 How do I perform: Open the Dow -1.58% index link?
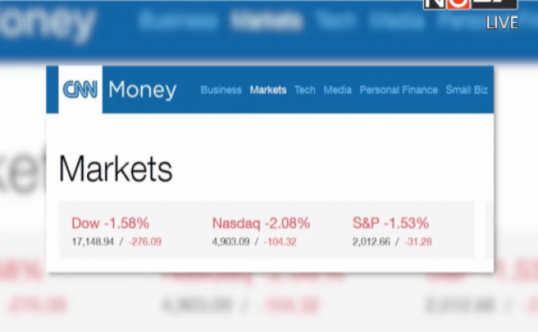(110, 223)
